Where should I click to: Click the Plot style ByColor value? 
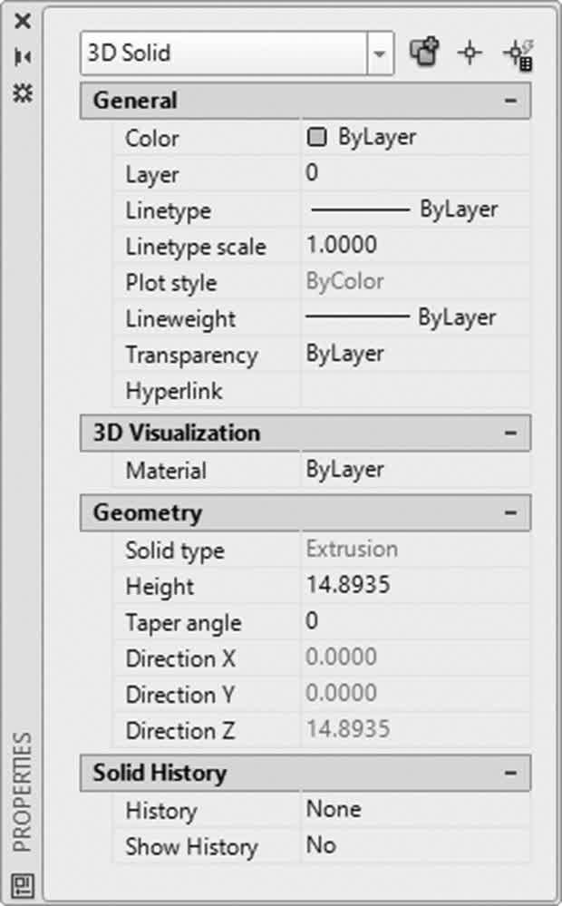tap(415, 281)
